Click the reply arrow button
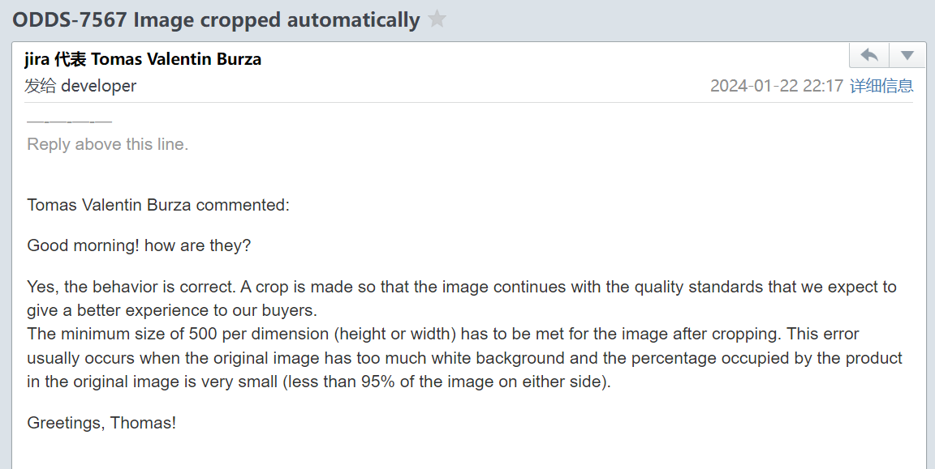 click(x=868, y=55)
